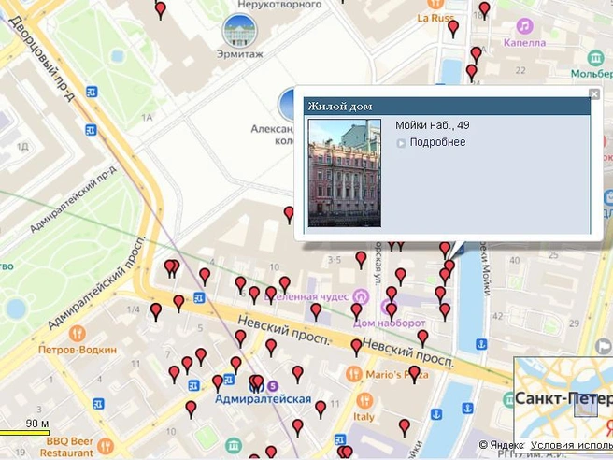Click museum icon at bottom near building 10

coord(234,445)
